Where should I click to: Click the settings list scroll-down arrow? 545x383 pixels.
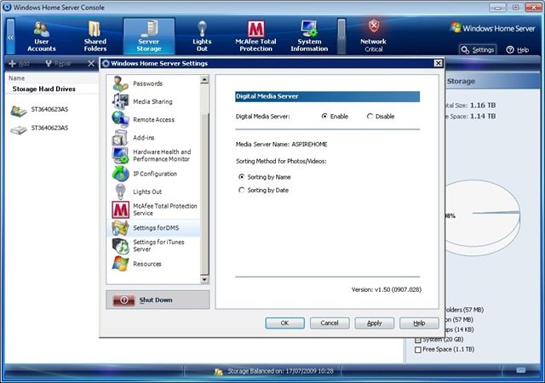[204, 279]
